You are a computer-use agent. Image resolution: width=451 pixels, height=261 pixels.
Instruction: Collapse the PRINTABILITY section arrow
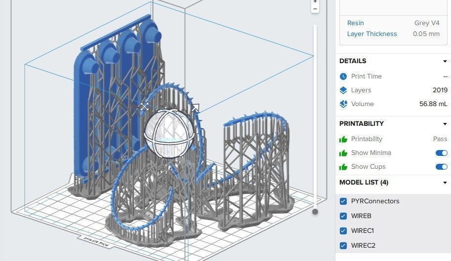pyautogui.click(x=445, y=124)
